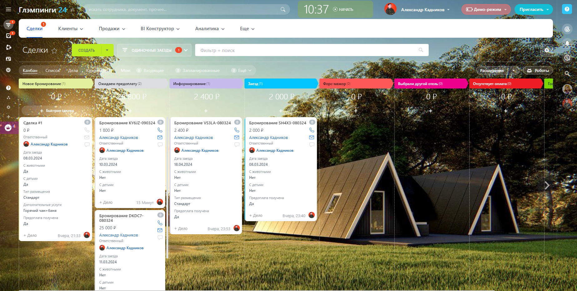Expand the Еще menu in the top navigation

247,29
